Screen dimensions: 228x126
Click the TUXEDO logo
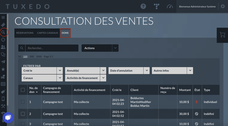(28, 7)
